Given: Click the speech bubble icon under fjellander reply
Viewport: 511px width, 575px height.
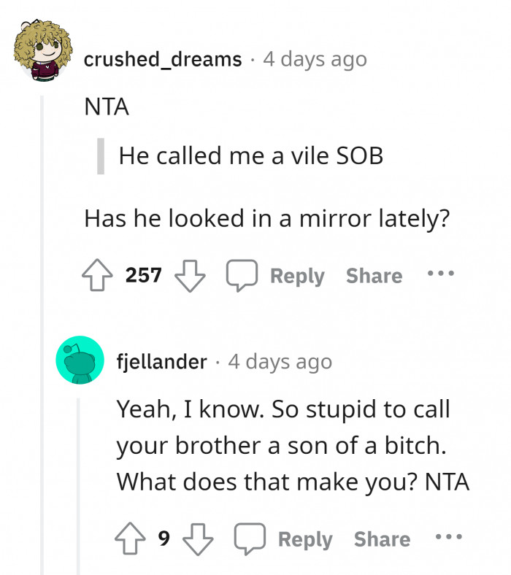Looking at the screenshot, I should (248, 539).
